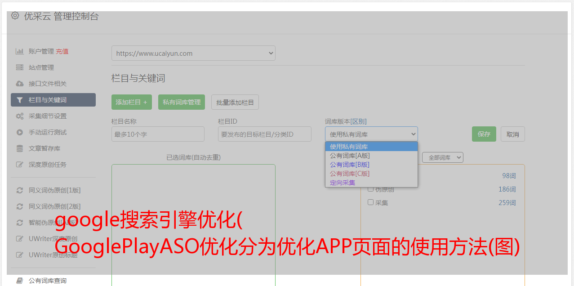
Task: Open 站点管理 via its server icon
Action: (20, 67)
